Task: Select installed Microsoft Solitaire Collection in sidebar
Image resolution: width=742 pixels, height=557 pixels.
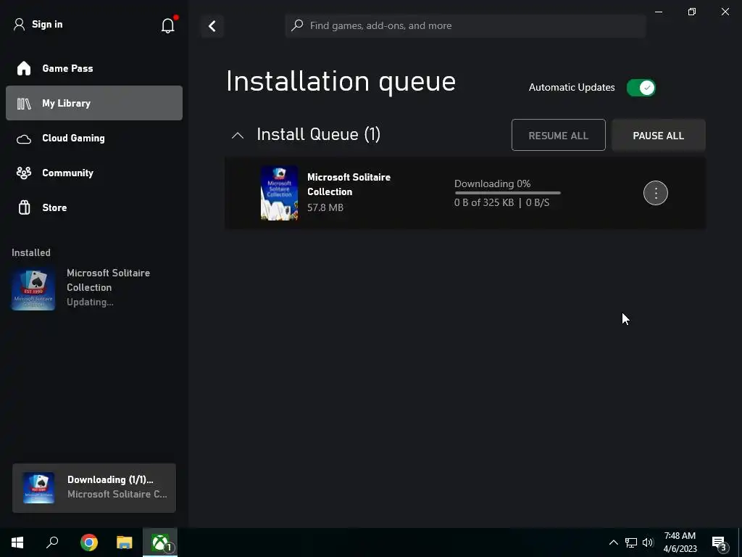Action: pos(93,287)
